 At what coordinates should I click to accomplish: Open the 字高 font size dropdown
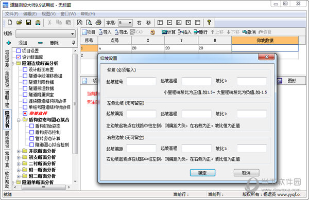coord(130,23)
